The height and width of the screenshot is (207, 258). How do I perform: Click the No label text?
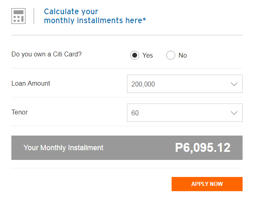[183, 55]
